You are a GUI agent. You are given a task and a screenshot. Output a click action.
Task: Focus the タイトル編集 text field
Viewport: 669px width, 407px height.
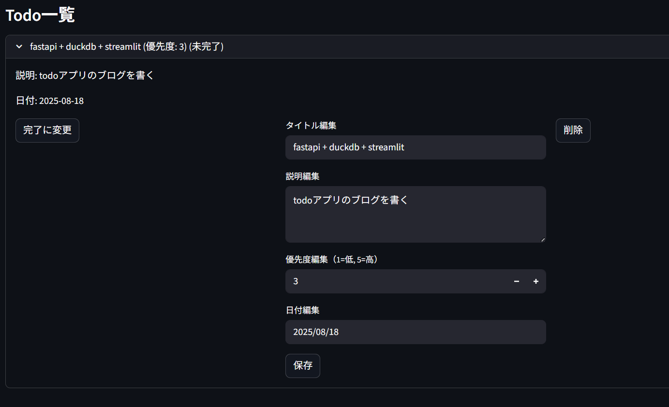[416, 147]
